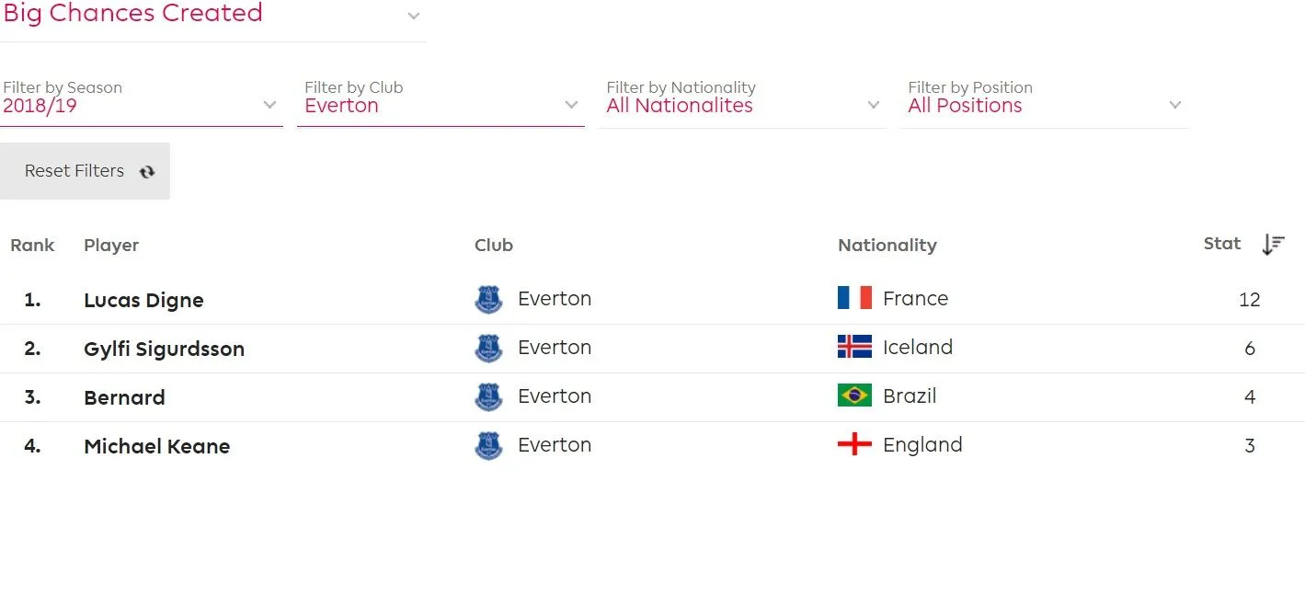
Task: Open Gylfi Sigurdsson's player page
Action: [x=164, y=349]
